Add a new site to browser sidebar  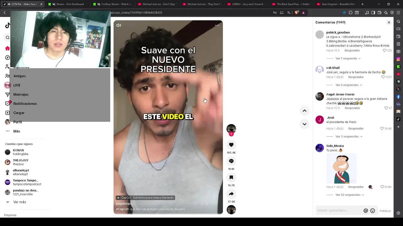point(398,127)
